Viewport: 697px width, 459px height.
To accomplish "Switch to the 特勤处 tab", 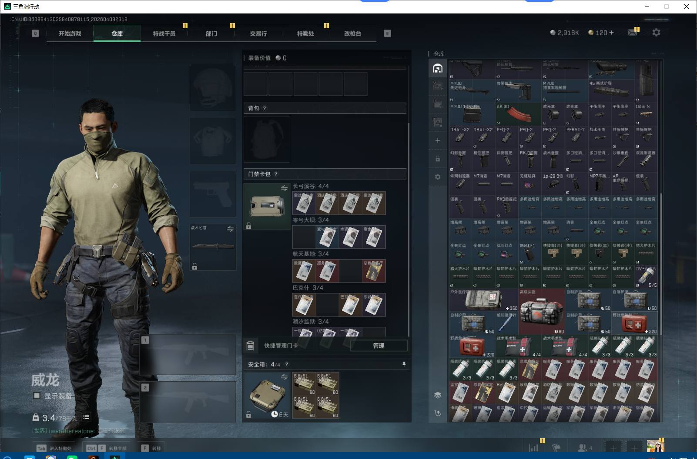I will click(305, 33).
